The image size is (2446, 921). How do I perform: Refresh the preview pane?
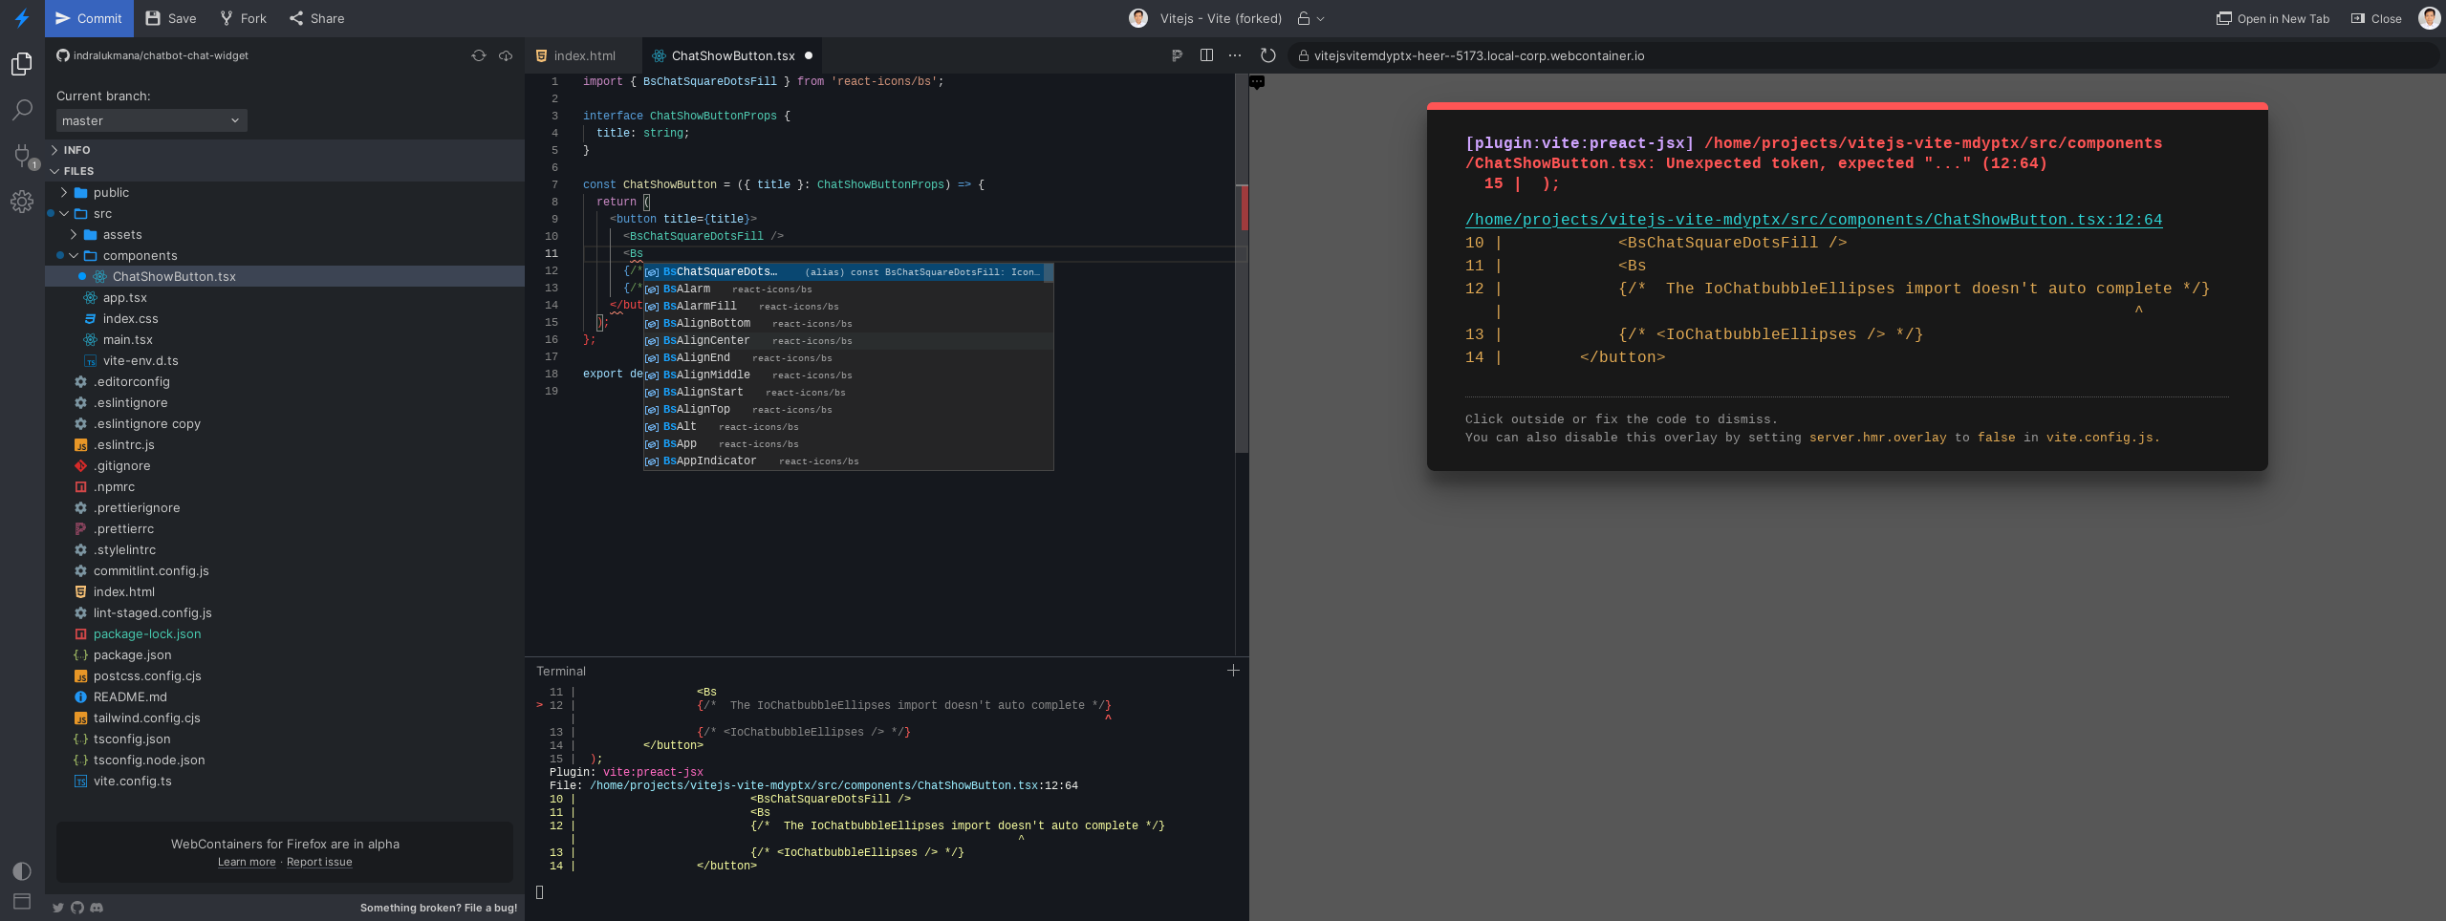click(1267, 55)
